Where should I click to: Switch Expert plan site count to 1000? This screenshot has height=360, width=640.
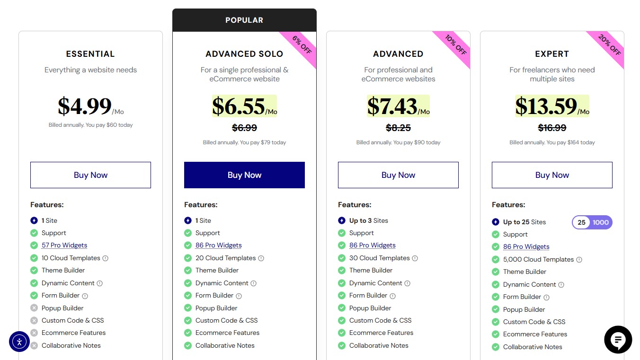[602, 222]
